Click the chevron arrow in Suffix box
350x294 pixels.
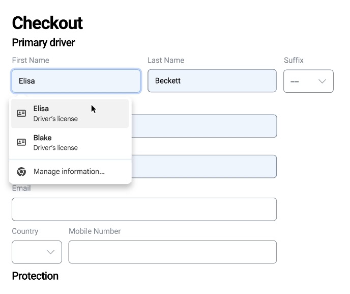coord(322,81)
